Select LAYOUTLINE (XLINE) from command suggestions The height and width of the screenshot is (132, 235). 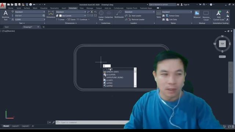pyautogui.click(x=118, y=77)
